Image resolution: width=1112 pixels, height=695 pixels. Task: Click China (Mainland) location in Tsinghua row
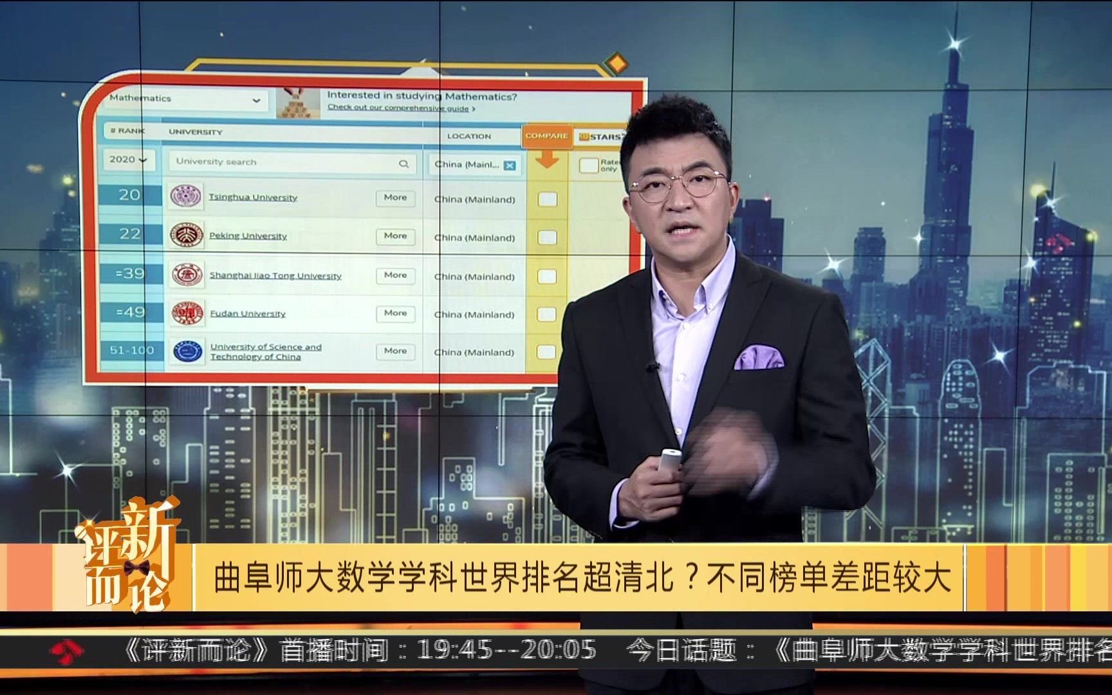475,200
